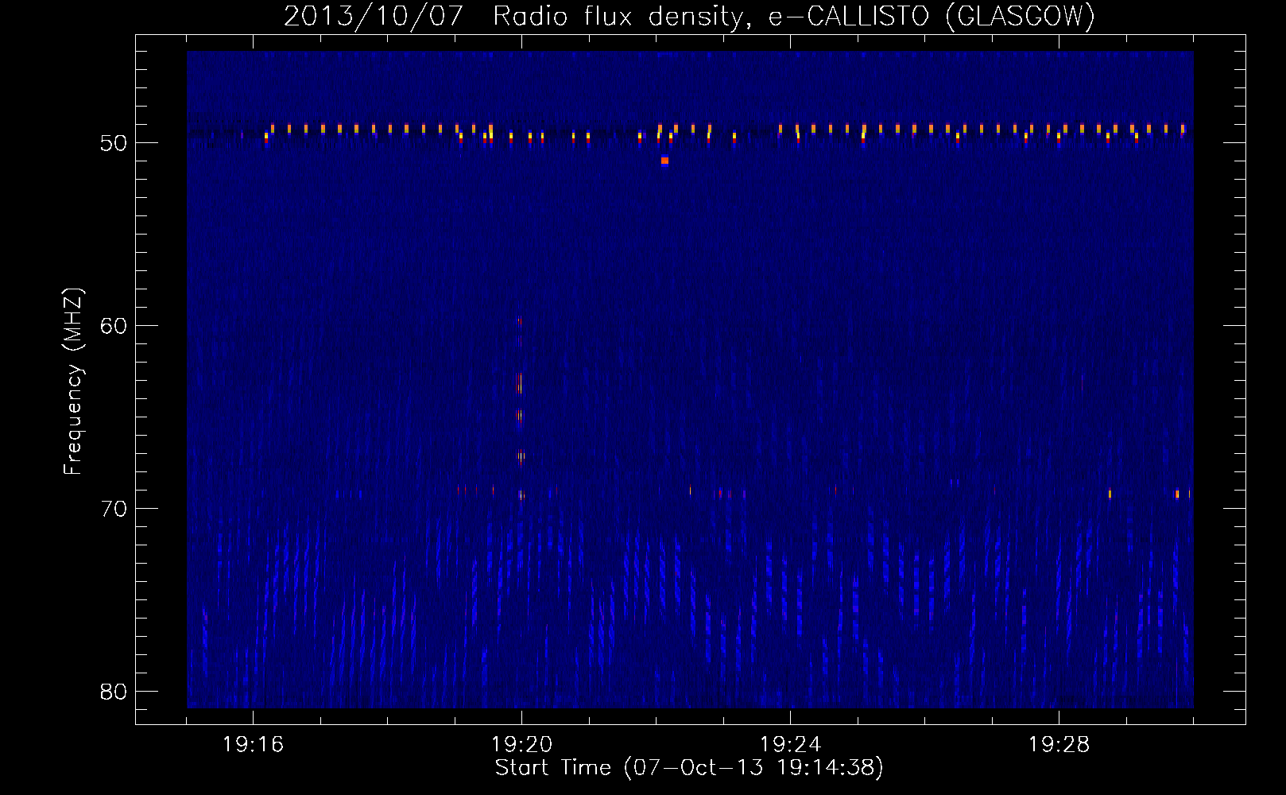Click the 80 frequency tick label

(x=114, y=692)
